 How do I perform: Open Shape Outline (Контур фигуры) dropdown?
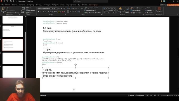(x=136, y=10)
